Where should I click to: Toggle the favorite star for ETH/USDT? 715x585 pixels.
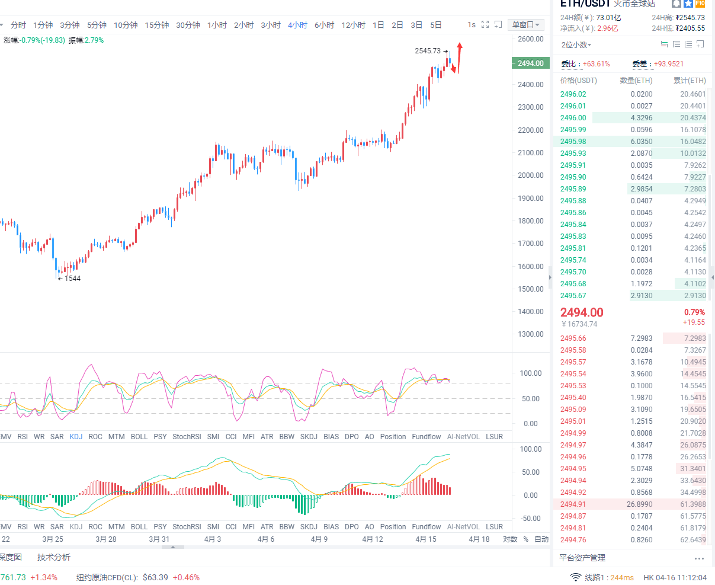click(688, 3)
